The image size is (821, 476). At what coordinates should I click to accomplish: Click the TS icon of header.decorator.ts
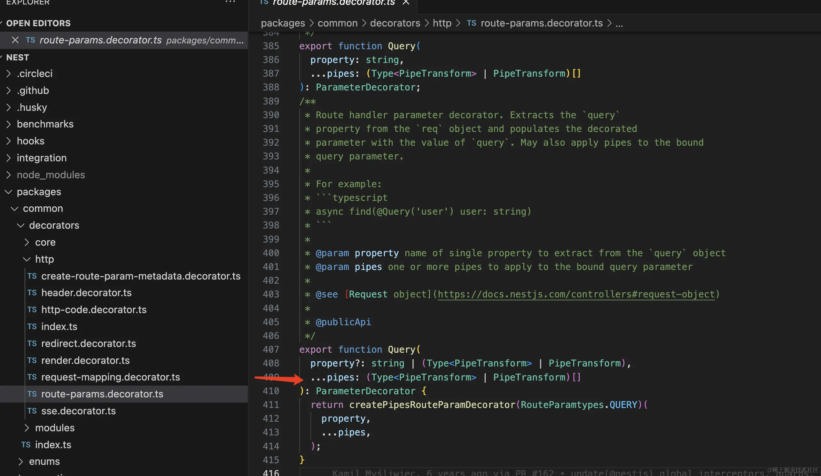coord(32,293)
